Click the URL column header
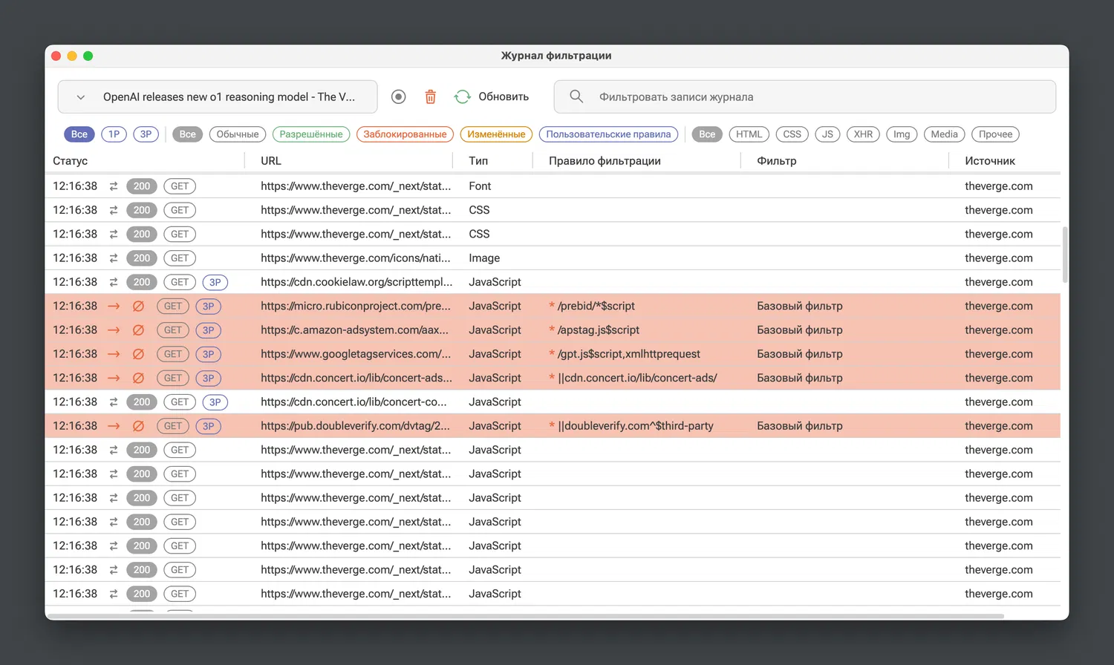Image resolution: width=1114 pixels, height=665 pixels. point(271,161)
